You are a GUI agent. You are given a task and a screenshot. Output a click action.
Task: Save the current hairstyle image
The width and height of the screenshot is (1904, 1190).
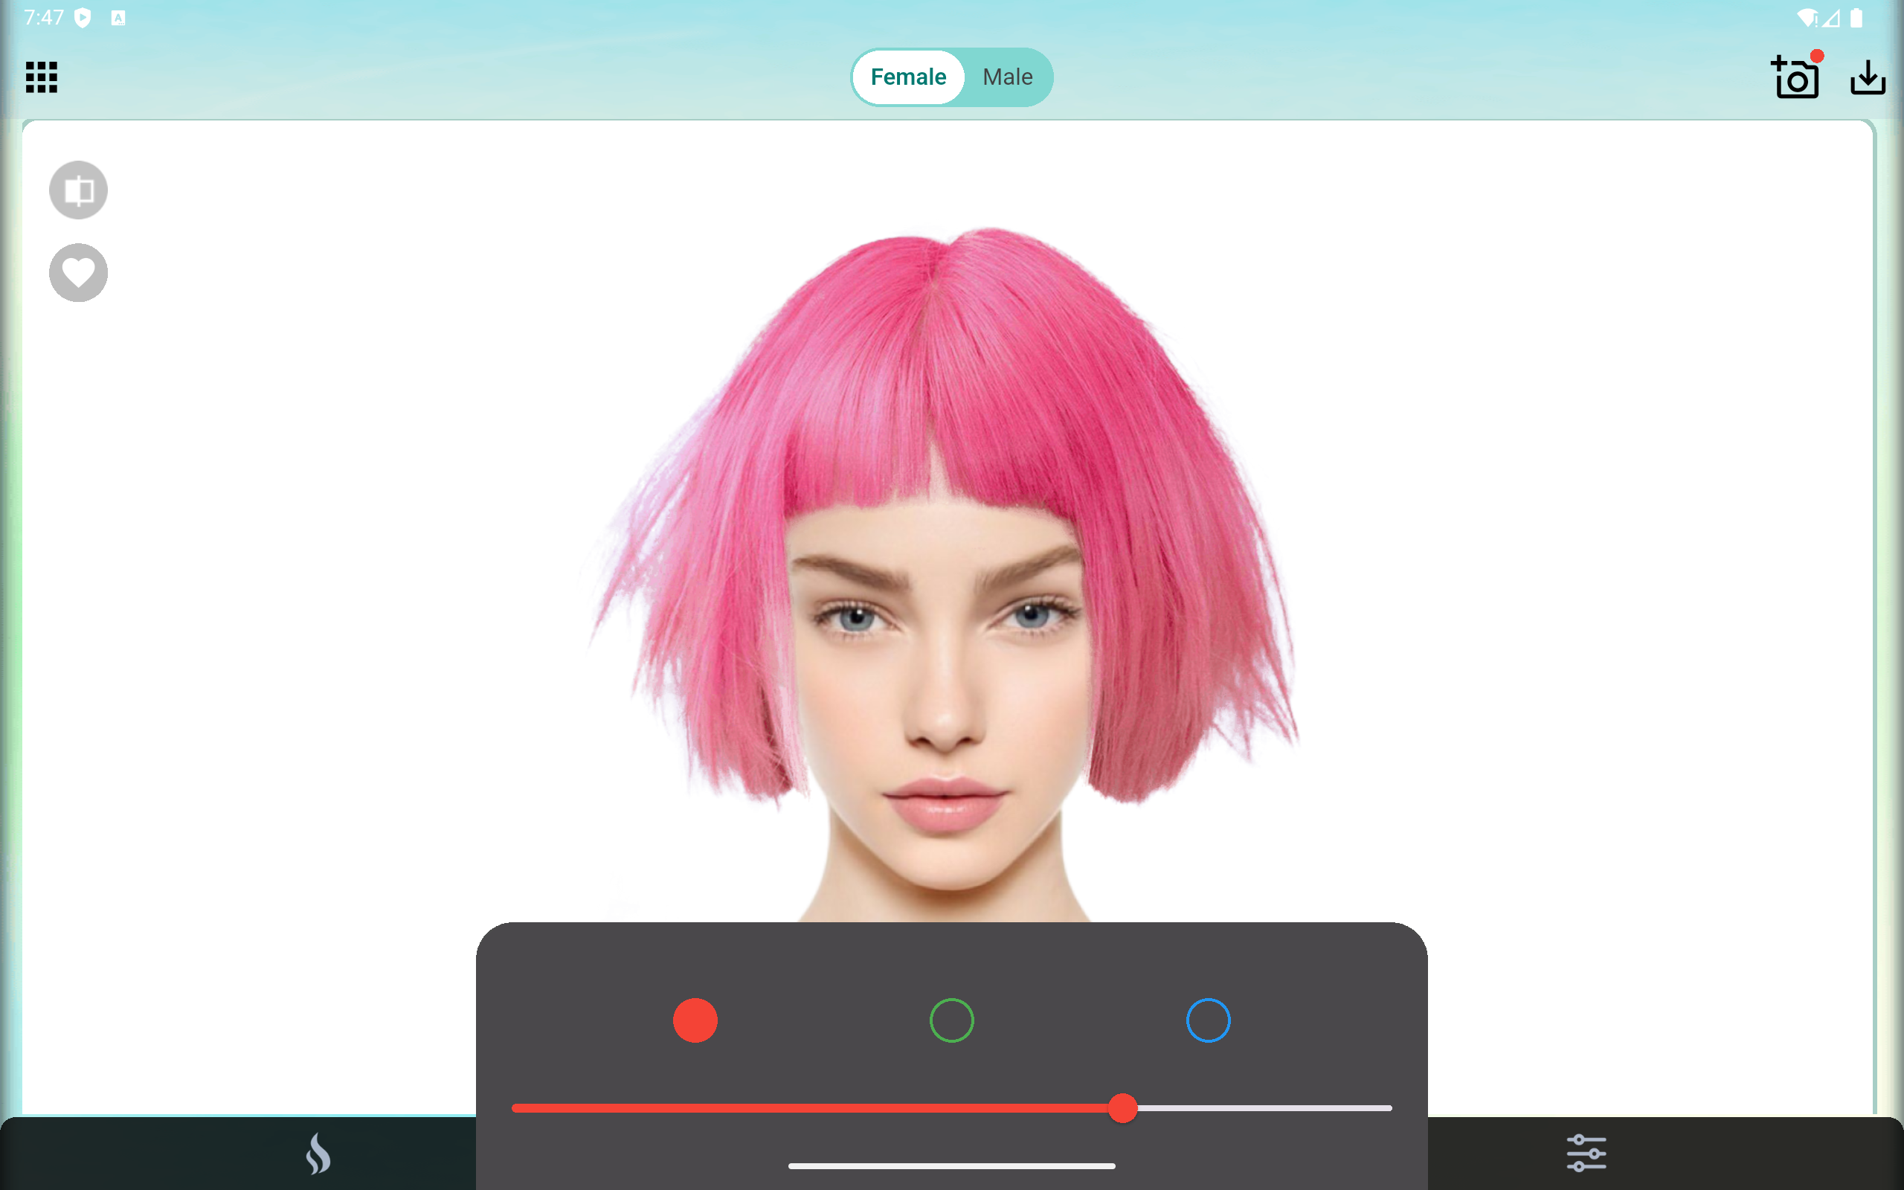(1868, 77)
